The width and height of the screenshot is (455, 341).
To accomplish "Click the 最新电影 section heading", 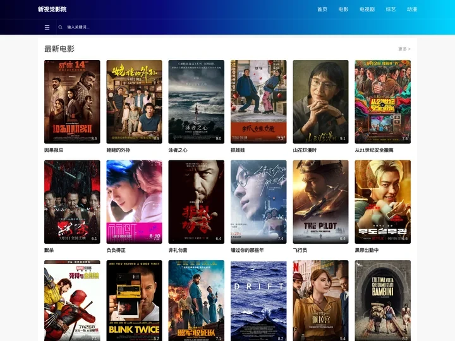I will [x=59, y=49].
